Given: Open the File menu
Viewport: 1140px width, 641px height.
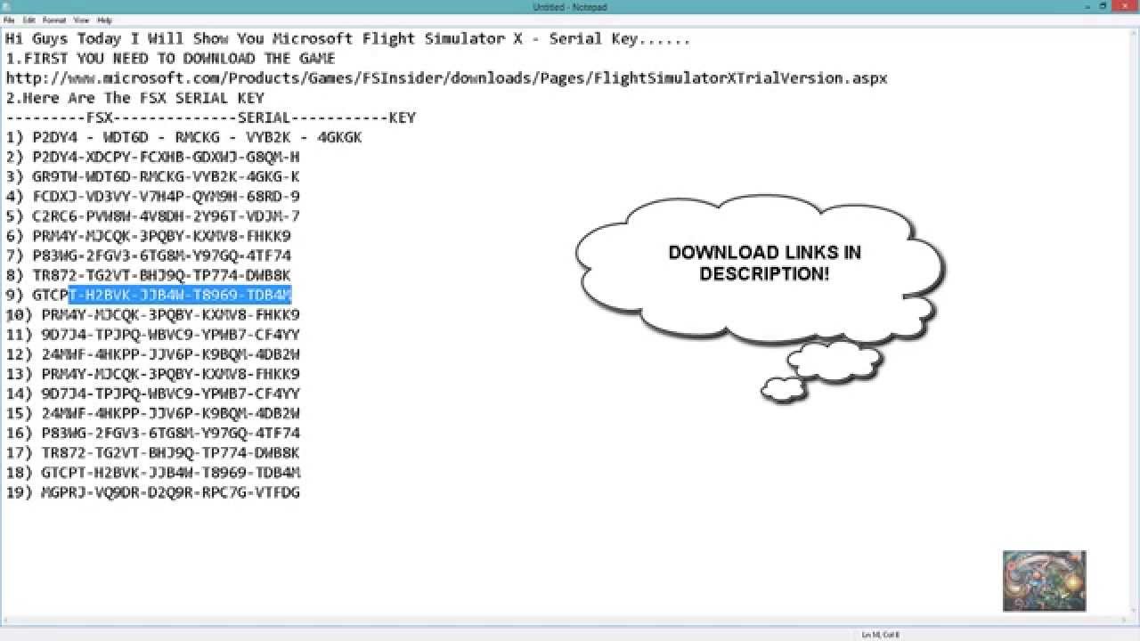Looking at the screenshot, I should (x=9, y=20).
